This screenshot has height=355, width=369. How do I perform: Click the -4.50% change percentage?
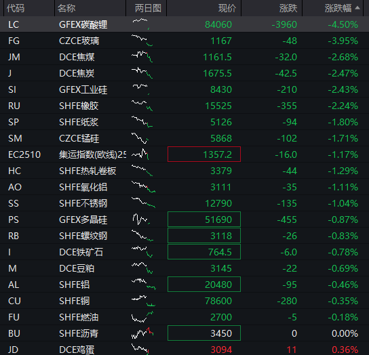click(x=343, y=24)
